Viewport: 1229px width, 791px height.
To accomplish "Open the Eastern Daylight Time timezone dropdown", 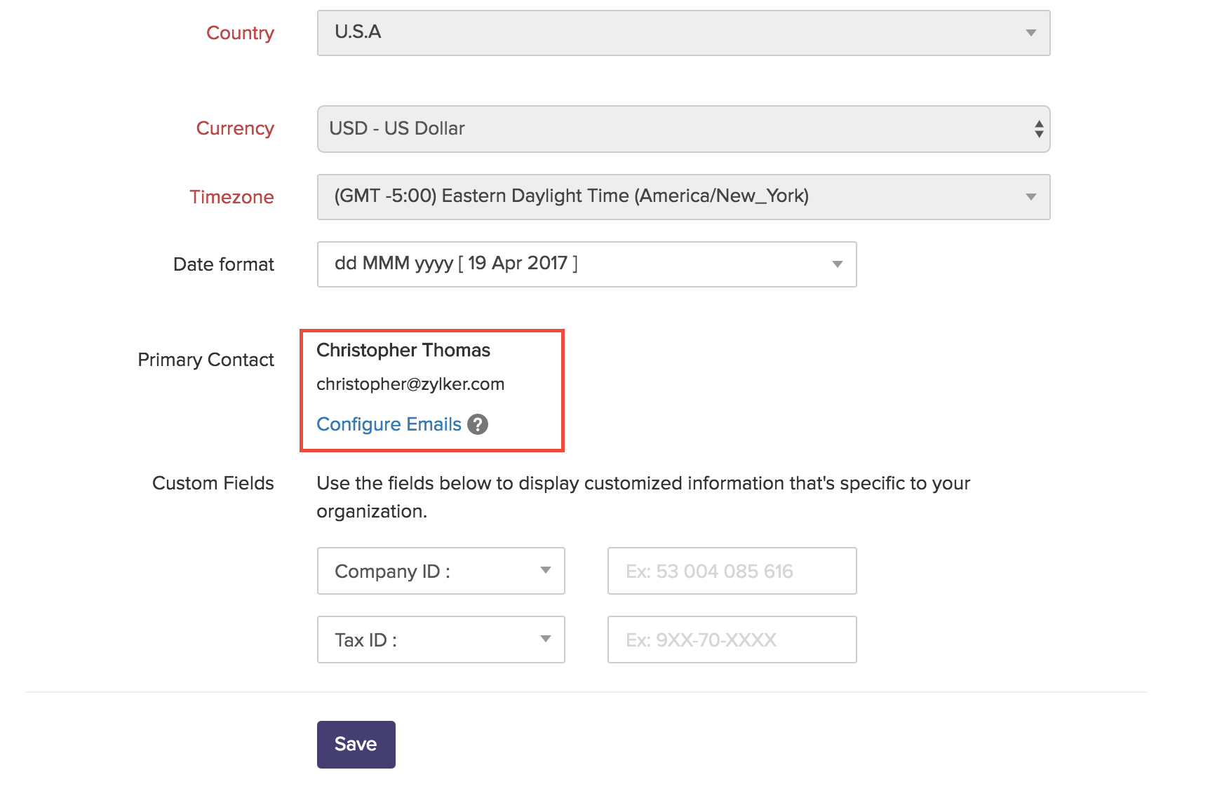I will tap(683, 197).
